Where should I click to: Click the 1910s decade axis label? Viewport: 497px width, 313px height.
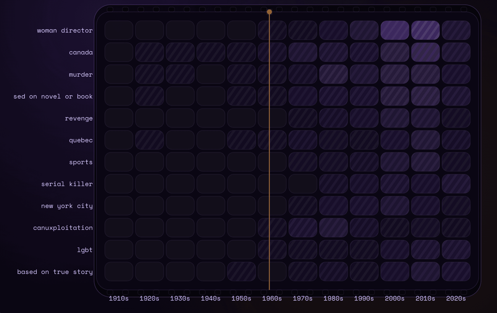coord(119,298)
